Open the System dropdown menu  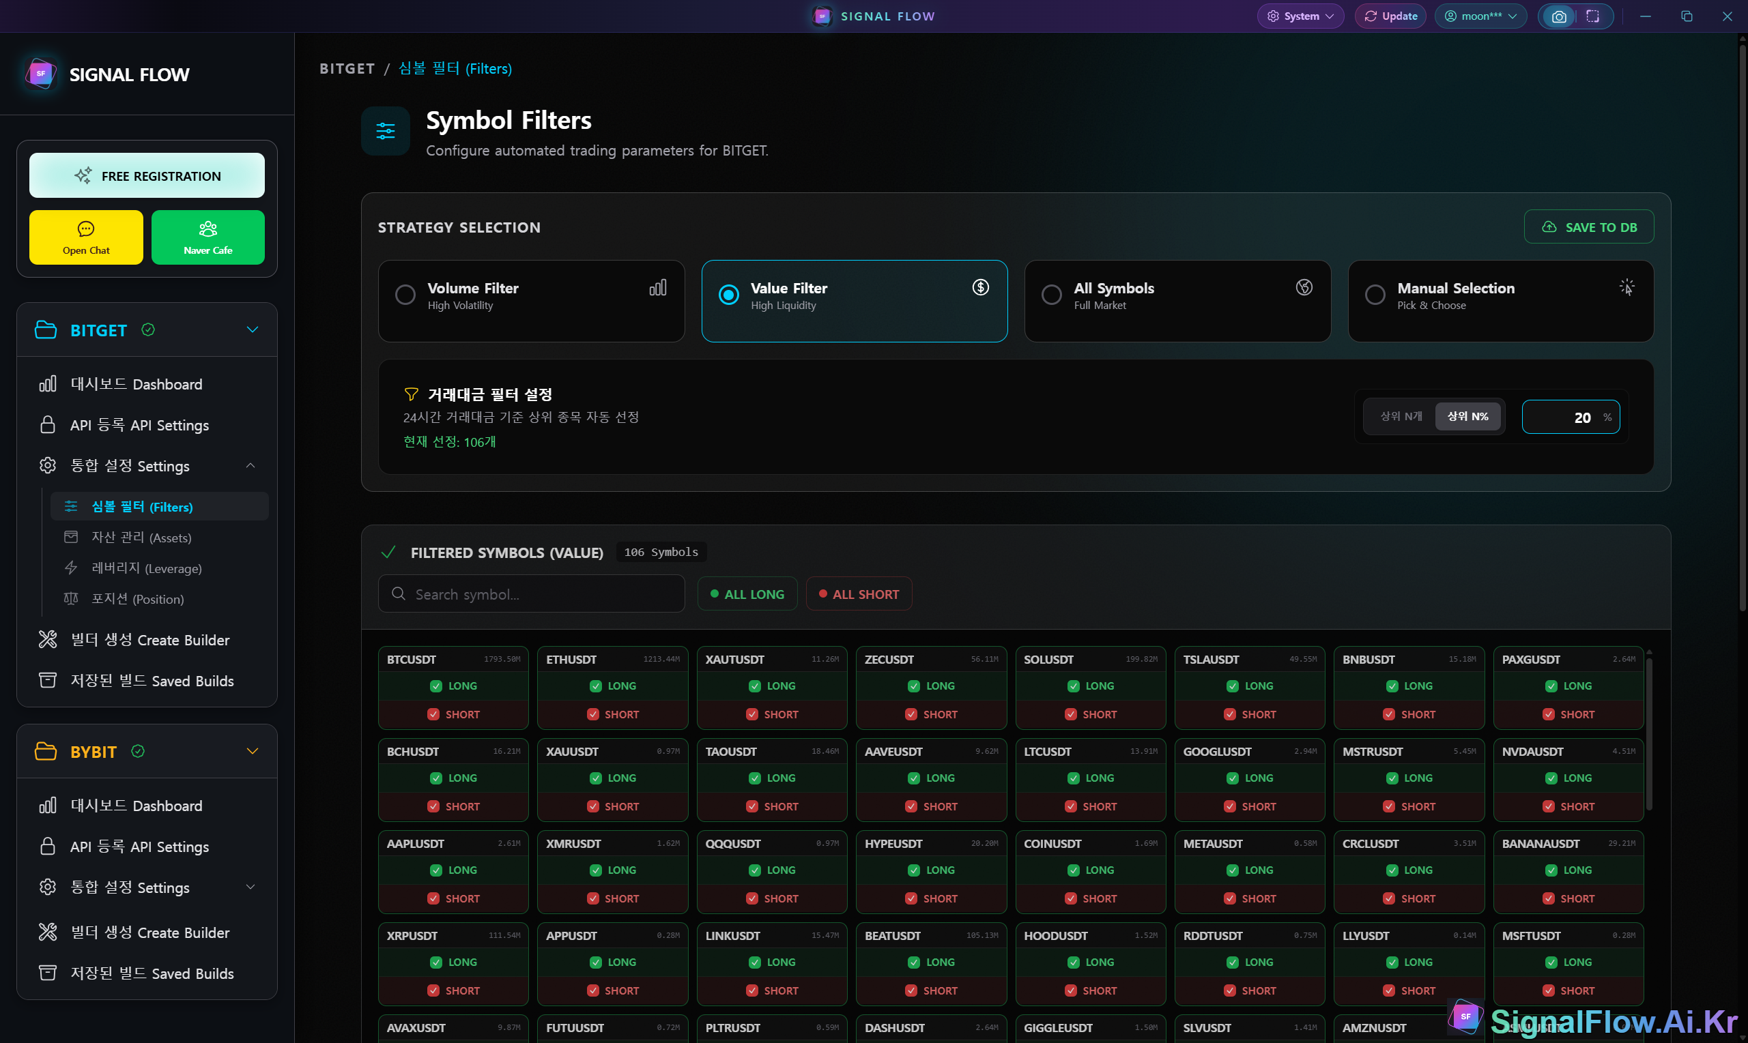[x=1300, y=16]
